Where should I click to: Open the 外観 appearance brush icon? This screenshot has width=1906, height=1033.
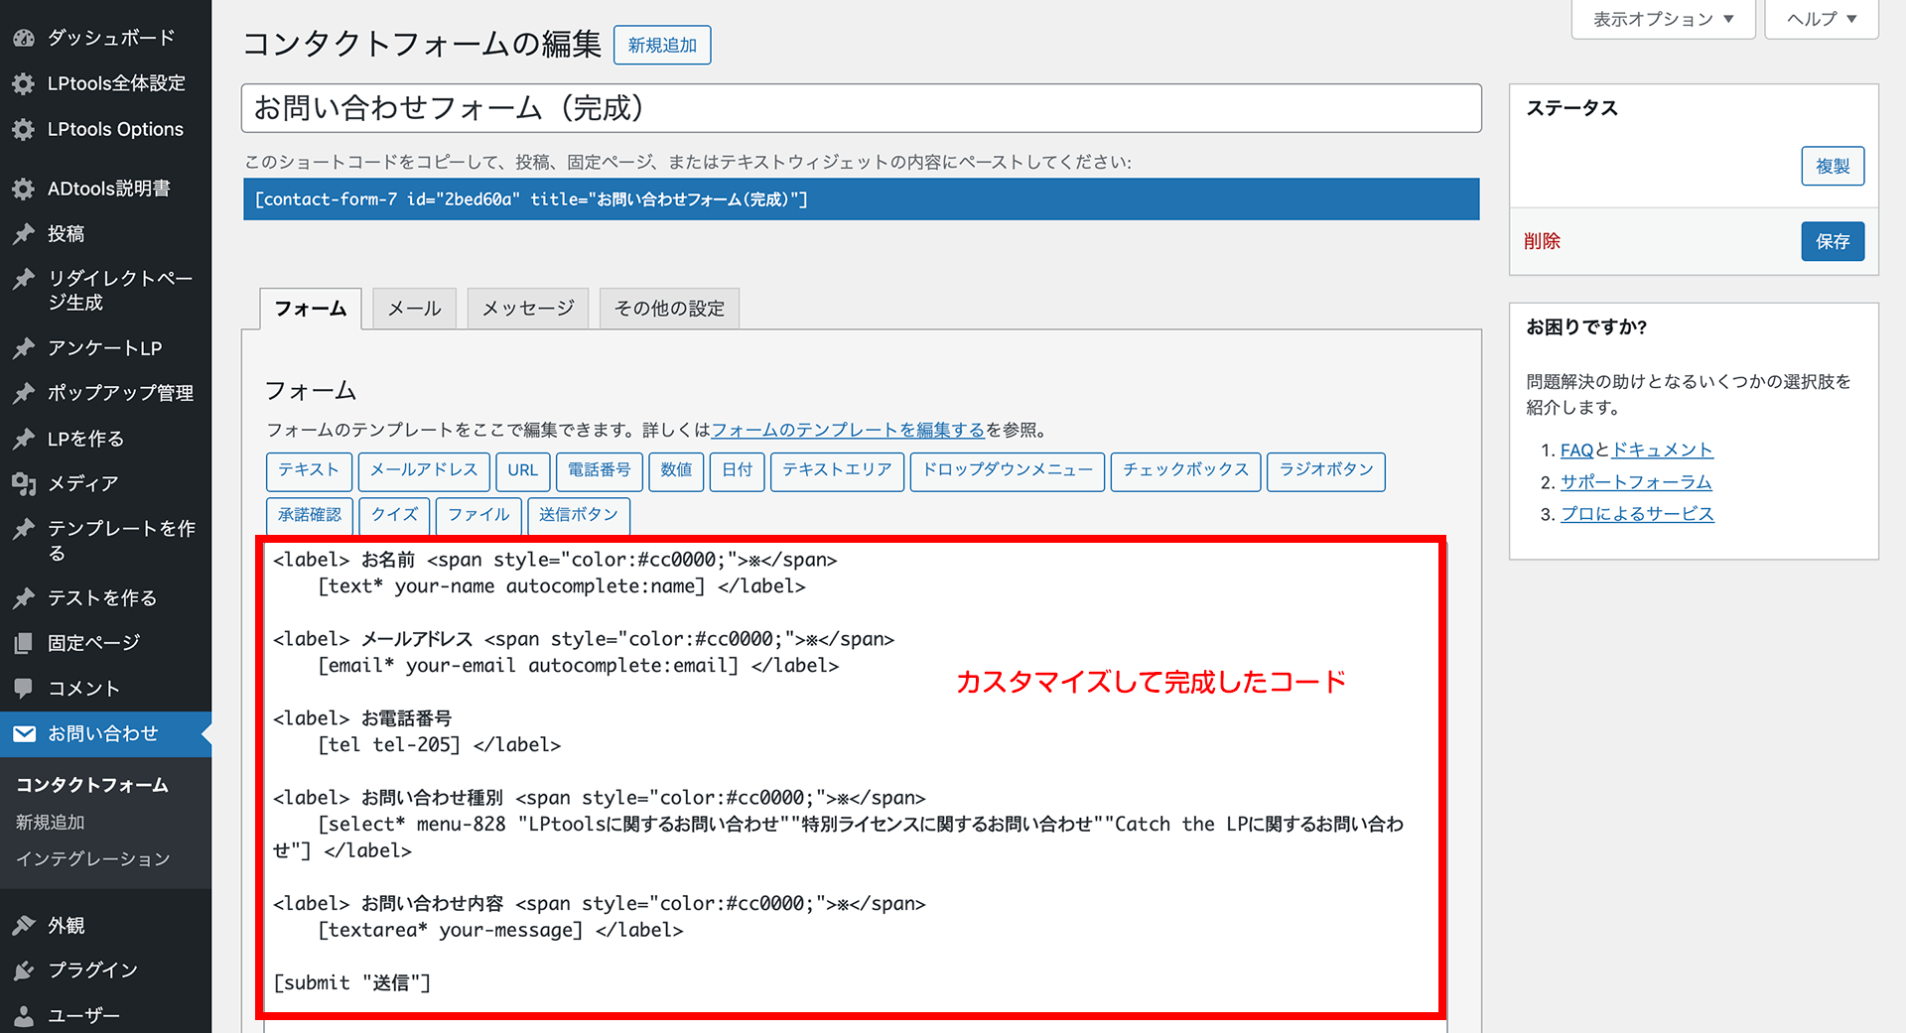tap(24, 925)
